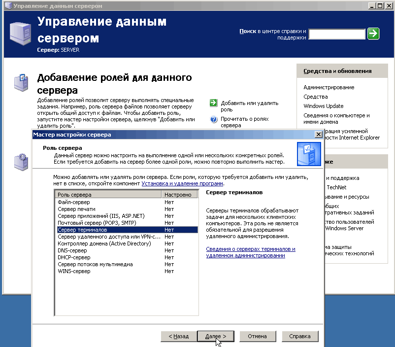Click the green search arrow button
This screenshot has width=395, height=347.
[374, 34]
